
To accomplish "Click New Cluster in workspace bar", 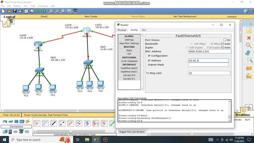I will pyautogui.click(x=91, y=17).
